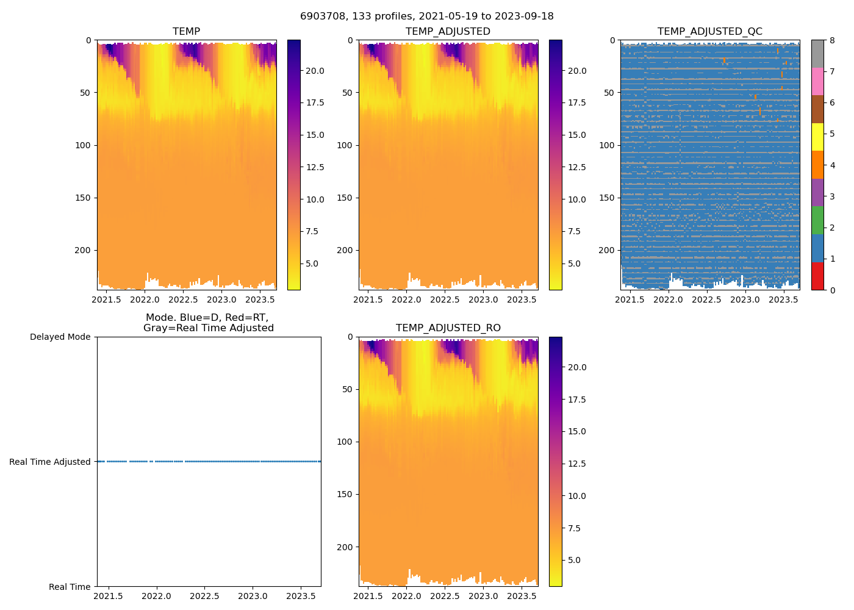
Task: Select the brown segment of the QC colorbar
Action: click(x=817, y=109)
